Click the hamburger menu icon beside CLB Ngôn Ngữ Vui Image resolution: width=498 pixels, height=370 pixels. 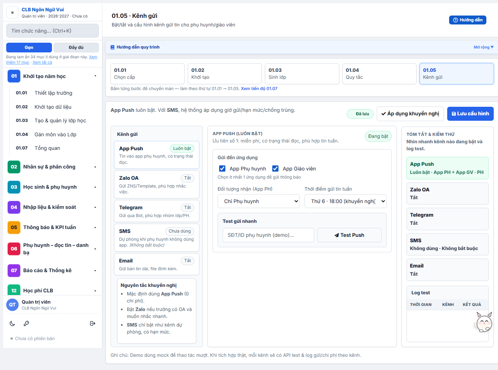12,13
